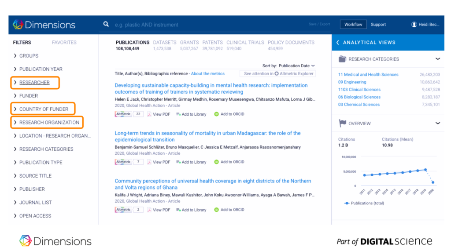Collapse the Overview section chevron

click(x=437, y=124)
